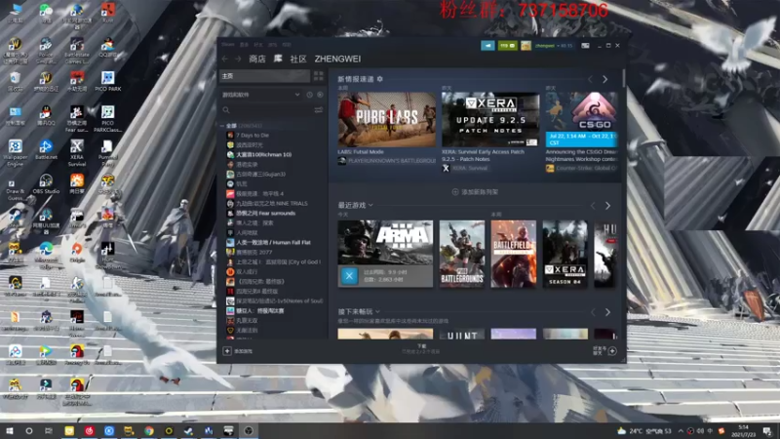Show previous news items with left arrow

pos(591,79)
